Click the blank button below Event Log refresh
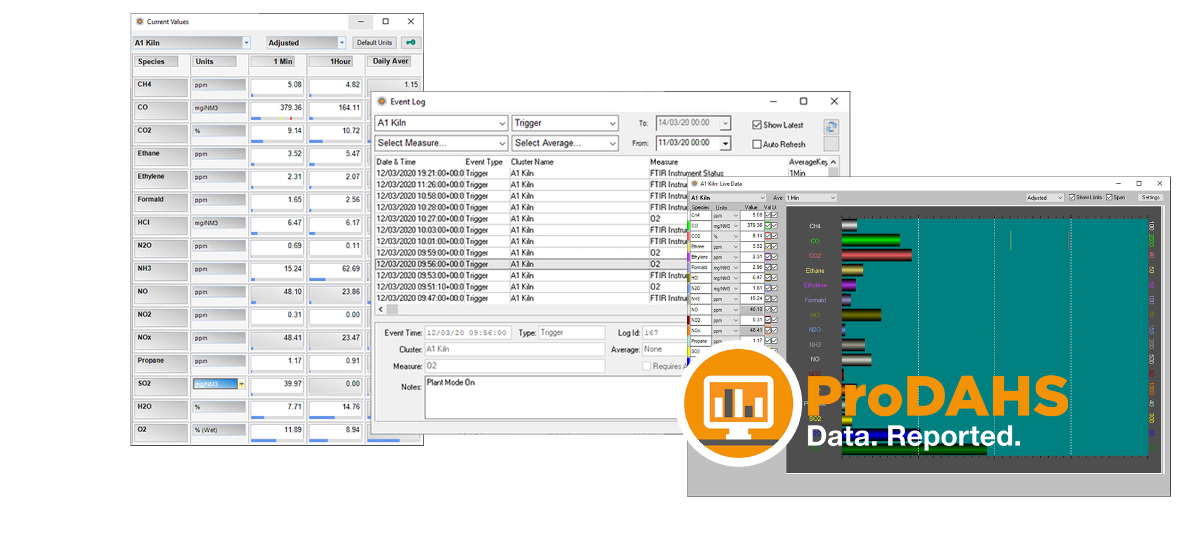This screenshot has height=541, width=1197. coord(831,144)
